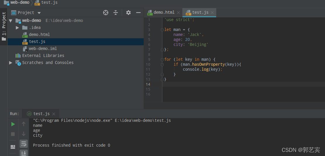325x156 pixels.
Task: Click the Locate/Scroll from Source crosshair icon
Action: 106,13
